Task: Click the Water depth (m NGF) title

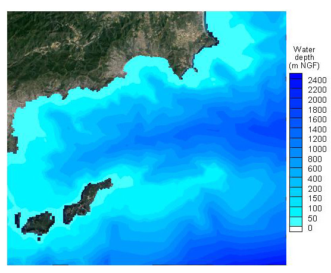Action: point(304,58)
